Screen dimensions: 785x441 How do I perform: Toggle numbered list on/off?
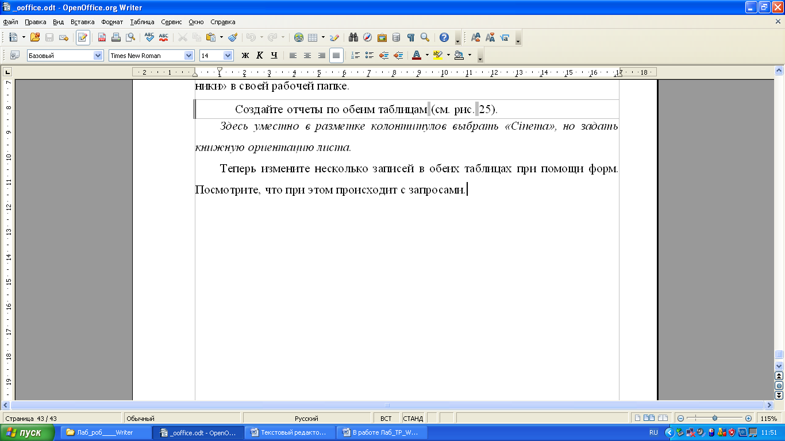355,55
